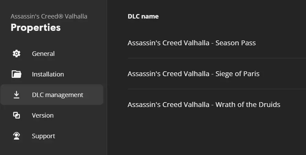Click the General gear icon
This screenshot has width=306, height=155.
(x=17, y=53)
